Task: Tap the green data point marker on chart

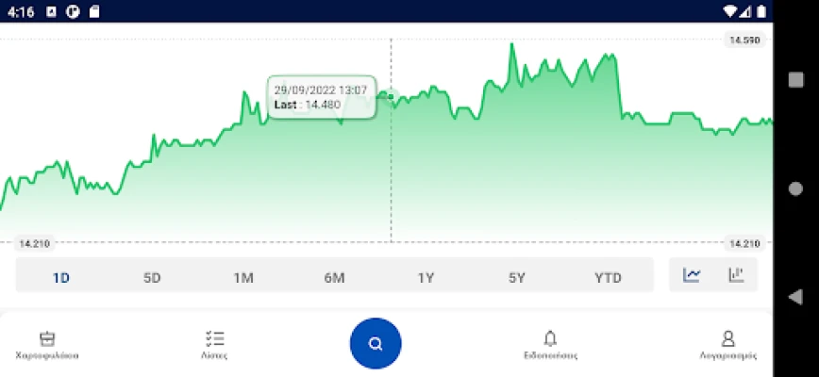Action: (391, 96)
